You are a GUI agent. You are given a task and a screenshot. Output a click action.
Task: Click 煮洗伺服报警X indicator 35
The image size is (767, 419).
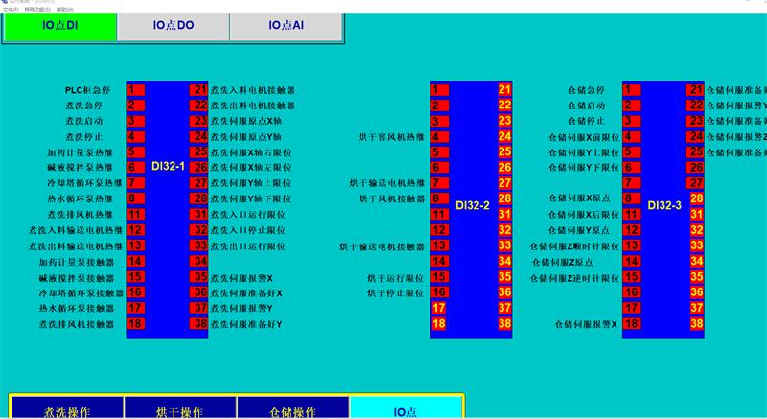pos(199,277)
